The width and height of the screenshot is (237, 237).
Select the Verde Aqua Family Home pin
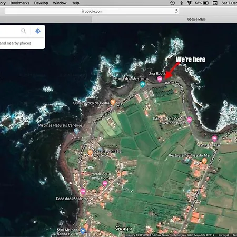(x=105, y=184)
